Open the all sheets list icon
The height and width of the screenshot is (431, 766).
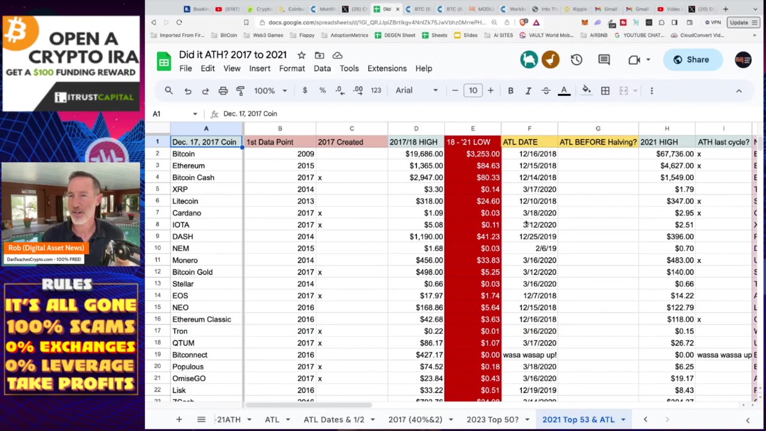201,420
